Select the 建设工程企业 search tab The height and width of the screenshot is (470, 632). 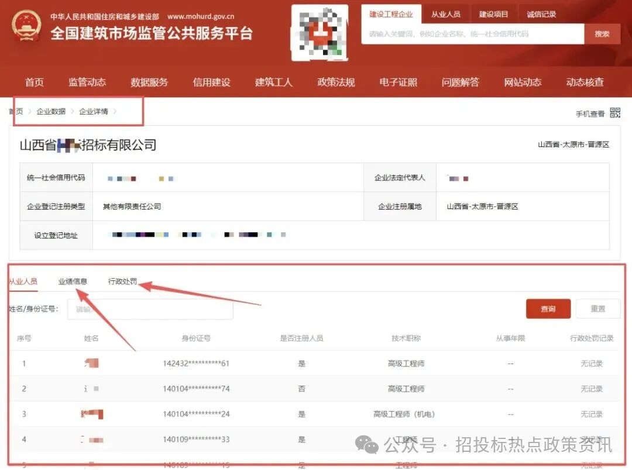point(391,14)
